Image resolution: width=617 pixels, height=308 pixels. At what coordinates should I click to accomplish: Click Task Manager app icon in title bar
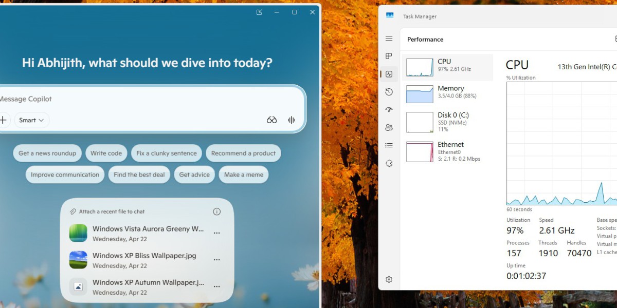click(x=390, y=16)
